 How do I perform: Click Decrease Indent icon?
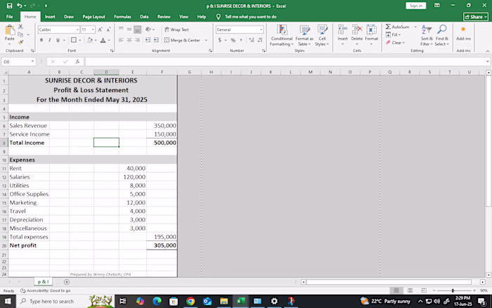click(x=148, y=40)
